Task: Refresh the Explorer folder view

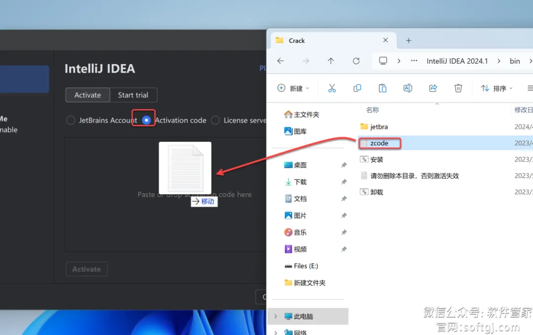Action: click(356, 61)
